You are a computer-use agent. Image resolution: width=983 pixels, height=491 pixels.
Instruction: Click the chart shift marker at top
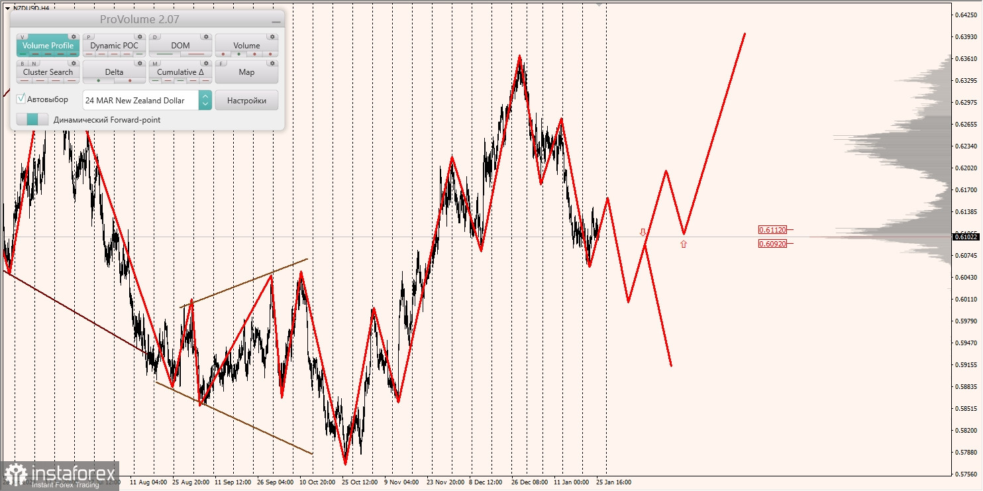tap(599, 4)
